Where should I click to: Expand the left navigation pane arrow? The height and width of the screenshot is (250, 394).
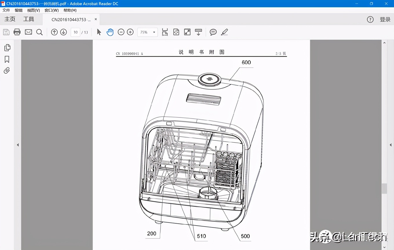(18, 145)
